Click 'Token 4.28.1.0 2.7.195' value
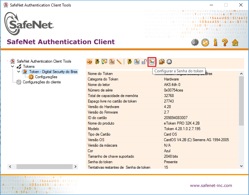Viewport: 249px width, 195px height. 182,129
